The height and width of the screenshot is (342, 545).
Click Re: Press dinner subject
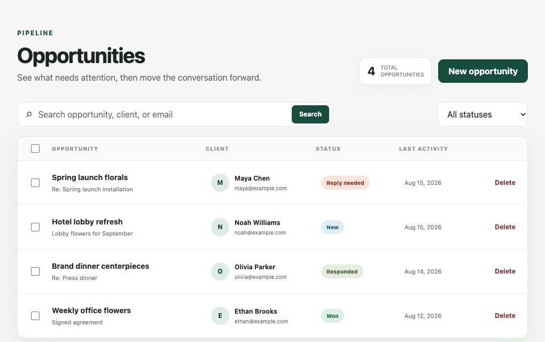coord(74,278)
